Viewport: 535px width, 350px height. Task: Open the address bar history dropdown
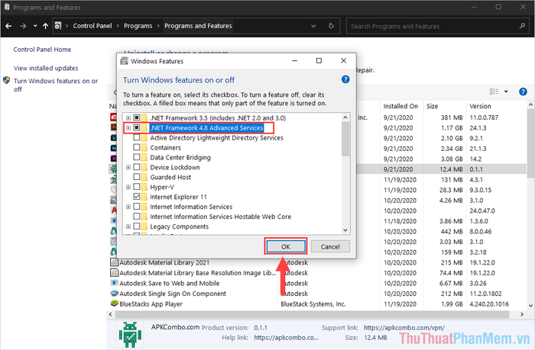313,26
